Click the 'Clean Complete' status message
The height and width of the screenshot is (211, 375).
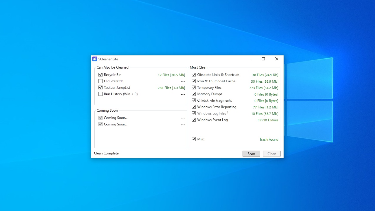tap(106, 153)
